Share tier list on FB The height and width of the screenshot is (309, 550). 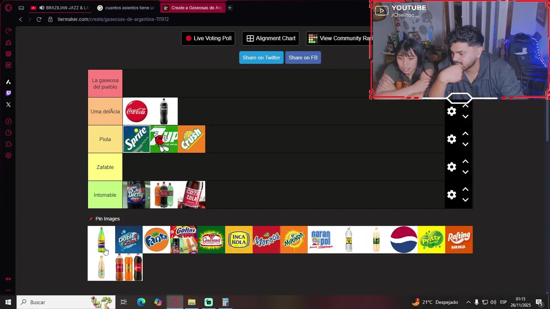303,58
